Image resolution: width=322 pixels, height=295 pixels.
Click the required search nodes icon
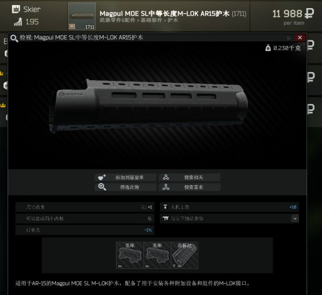(166, 187)
